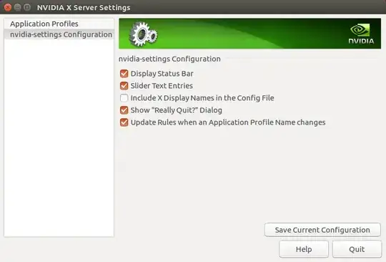Uncheck Slider Text Entries
This screenshot has width=386, height=262.
pos(124,86)
